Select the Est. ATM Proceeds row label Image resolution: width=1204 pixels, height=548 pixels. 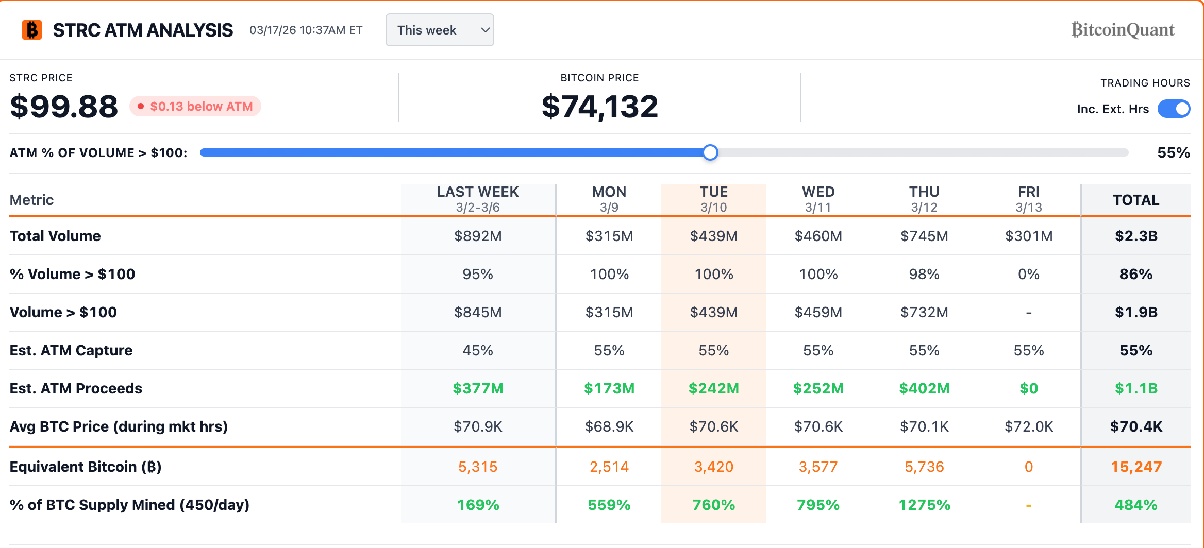pyautogui.click(x=76, y=388)
